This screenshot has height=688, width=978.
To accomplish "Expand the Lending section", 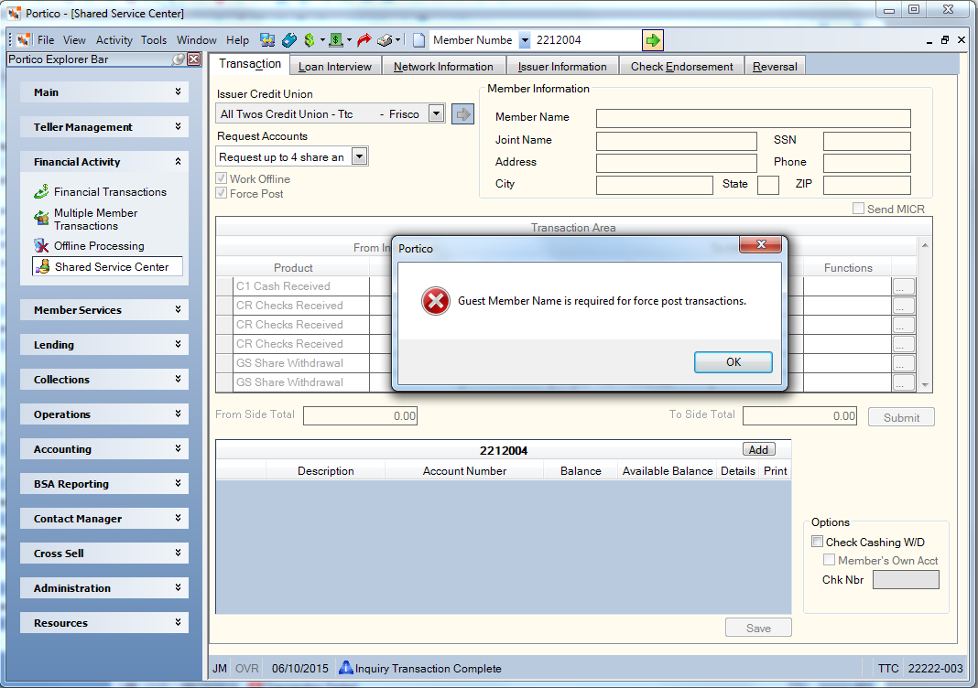I will click(104, 345).
